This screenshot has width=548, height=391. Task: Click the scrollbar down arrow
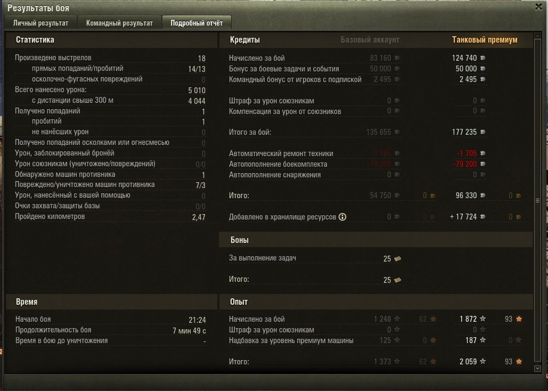[x=537, y=369]
